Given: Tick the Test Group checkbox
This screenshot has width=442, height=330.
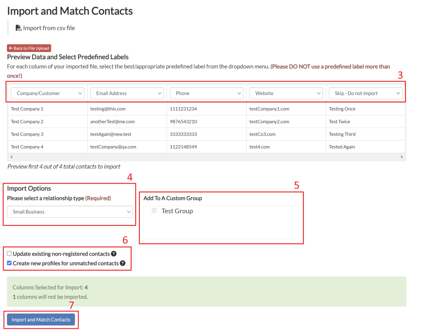Looking at the screenshot, I should [154, 211].
